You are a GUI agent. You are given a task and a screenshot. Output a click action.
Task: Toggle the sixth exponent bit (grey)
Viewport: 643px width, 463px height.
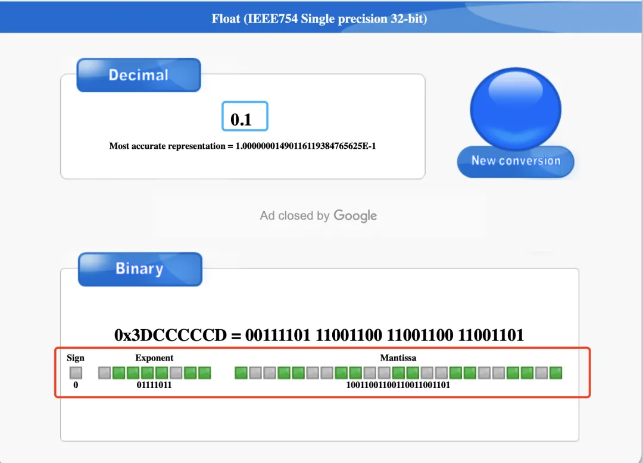(x=176, y=373)
